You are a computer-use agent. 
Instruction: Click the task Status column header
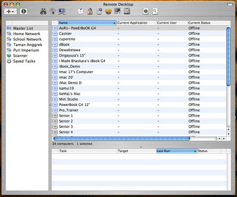click(x=209, y=151)
